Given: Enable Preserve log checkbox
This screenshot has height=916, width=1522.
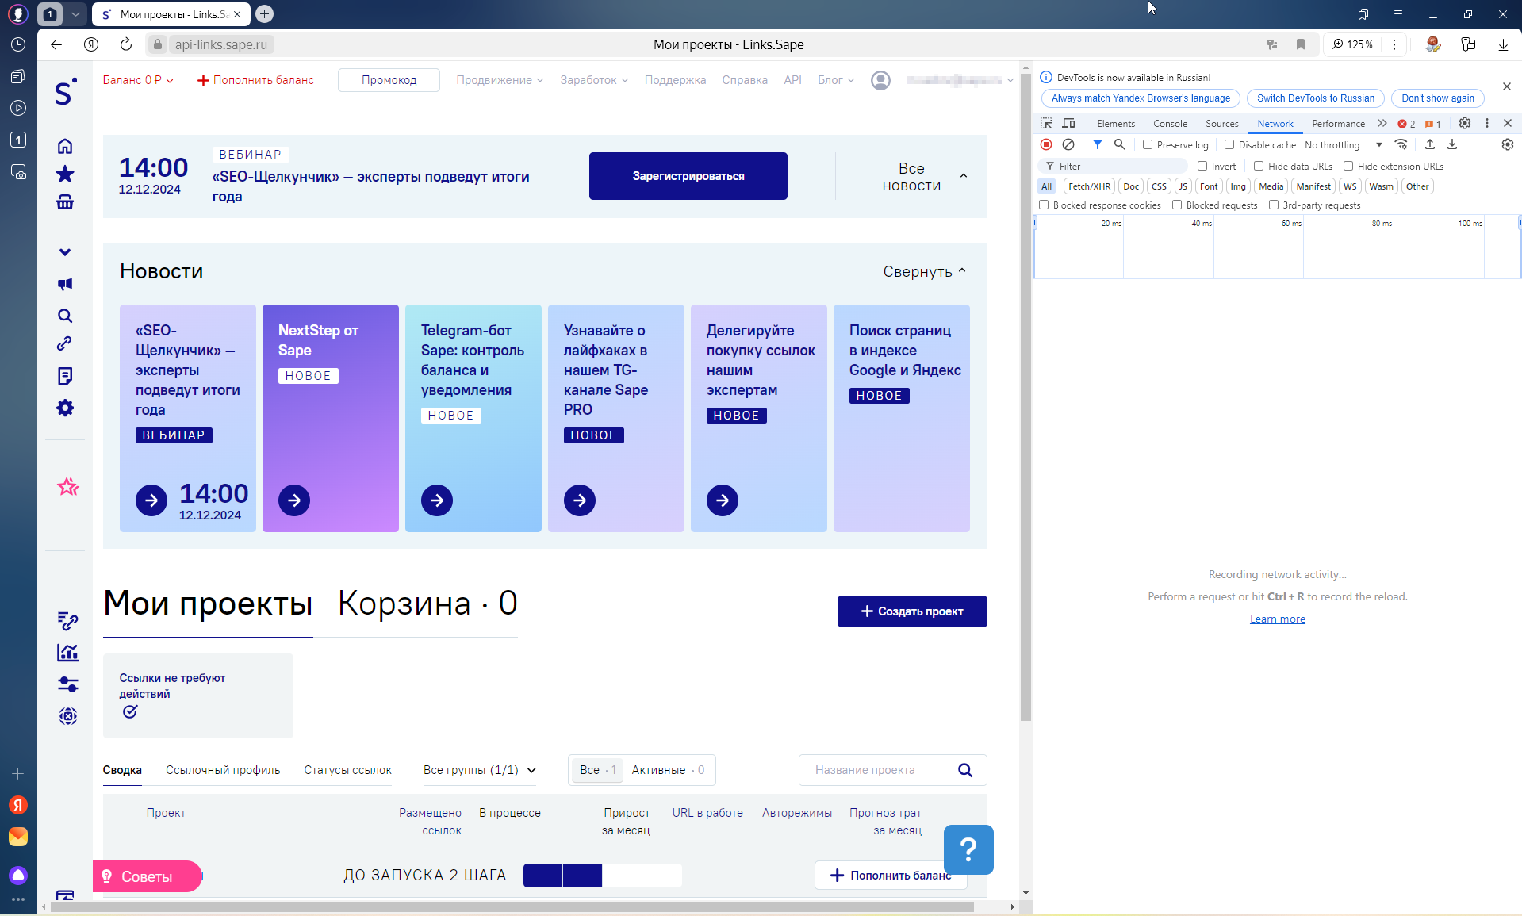Looking at the screenshot, I should tap(1148, 144).
